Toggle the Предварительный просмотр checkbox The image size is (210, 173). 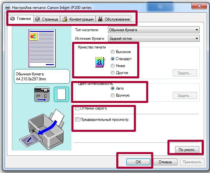[77, 120]
